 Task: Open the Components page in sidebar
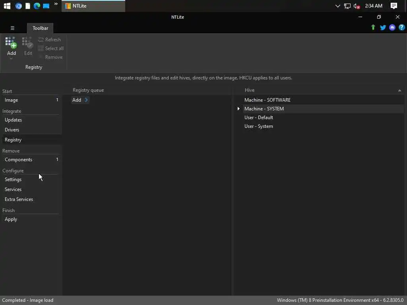pyautogui.click(x=31, y=160)
